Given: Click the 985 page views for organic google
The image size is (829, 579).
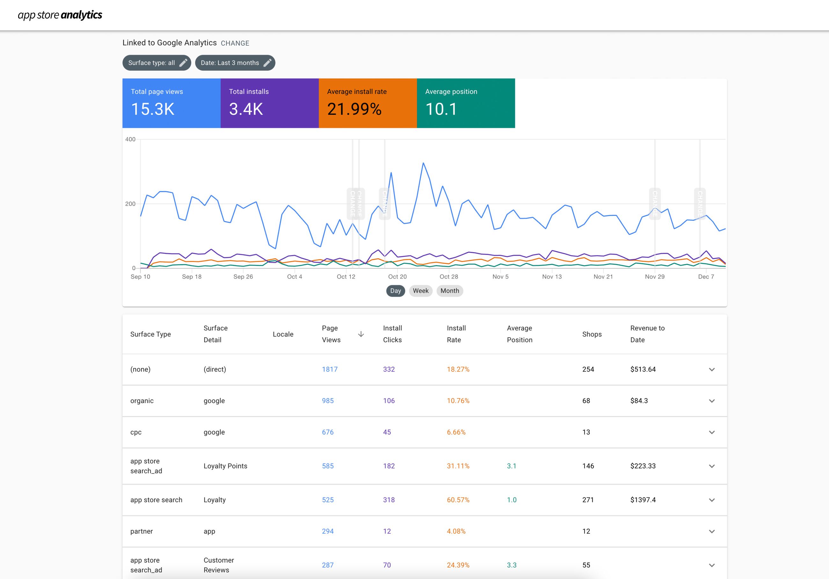Looking at the screenshot, I should [327, 401].
